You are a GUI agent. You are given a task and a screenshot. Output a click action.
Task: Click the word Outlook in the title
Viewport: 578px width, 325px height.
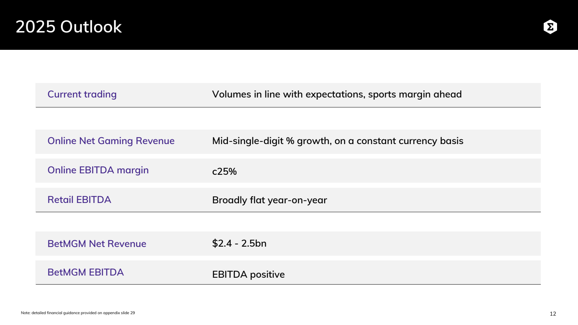coord(91,27)
